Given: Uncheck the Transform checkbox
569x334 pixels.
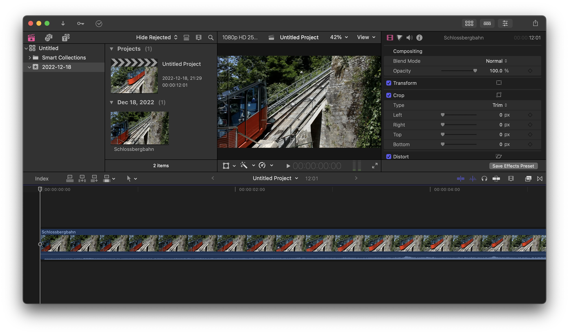Looking at the screenshot, I should pos(389,83).
